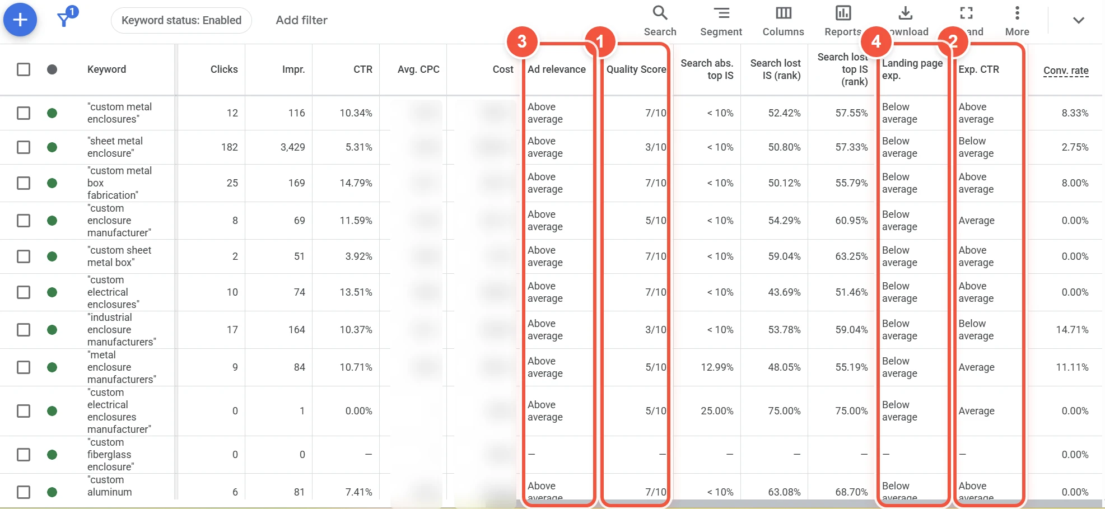Click the keyword "custom fiberglass enclosure"

pyautogui.click(x=110, y=455)
